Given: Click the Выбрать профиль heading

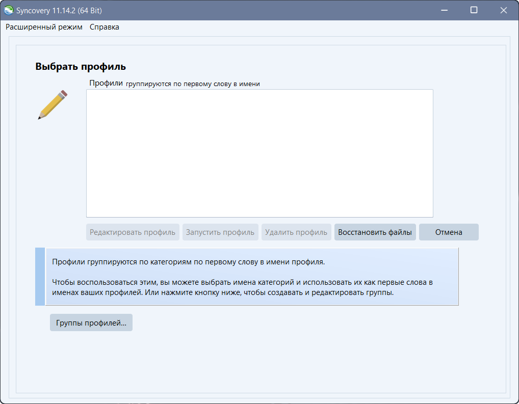Looking at the screenshot, I should tap(81, 67).
